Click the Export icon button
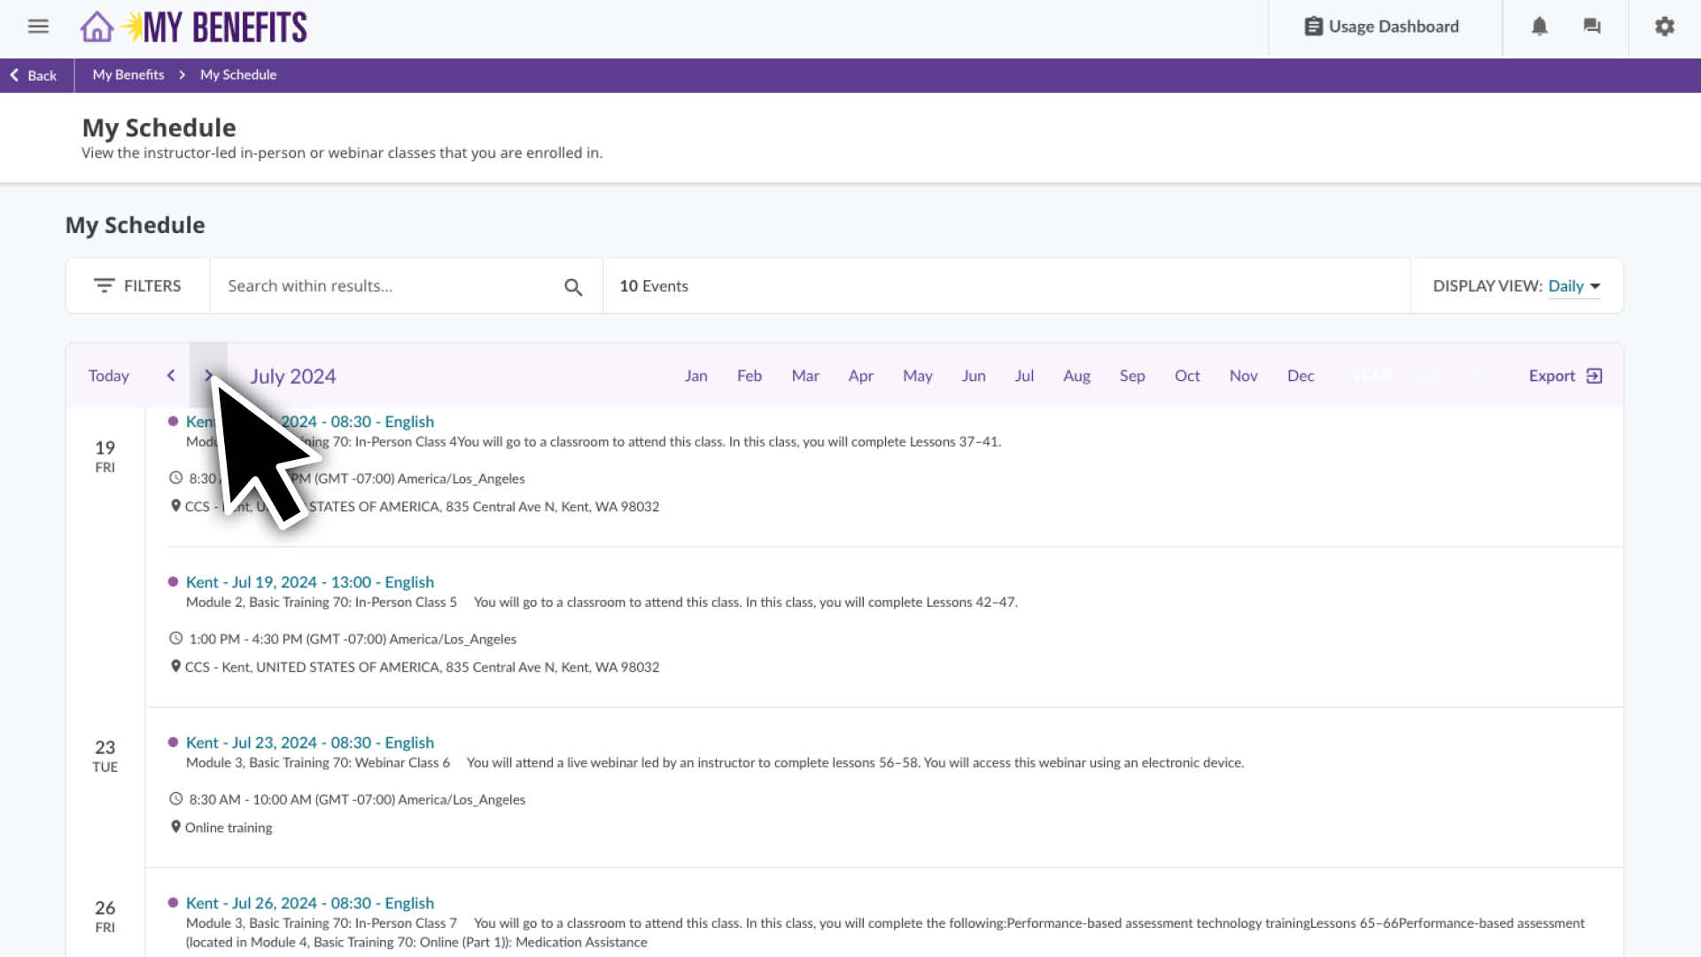Viewport: 1701px width, 957px height. 1594,376
